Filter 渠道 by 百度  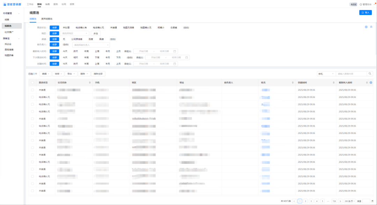click(x=91, y=39)
